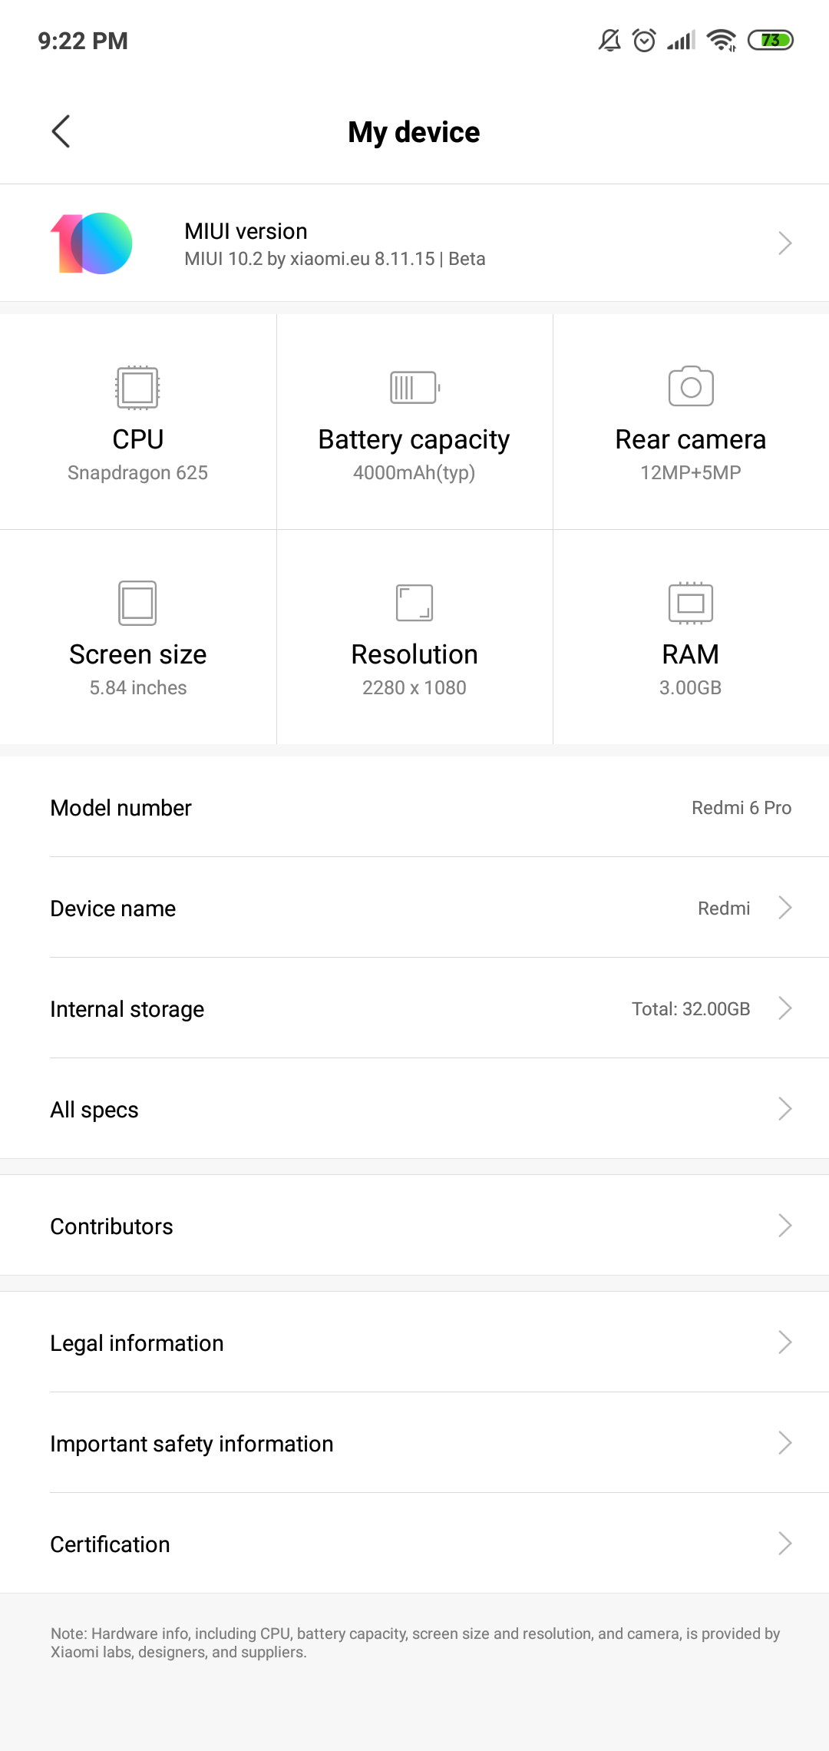Tap the Battery capacity icon

(x=414, y=387)
